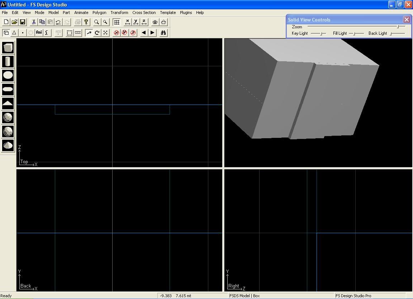Select the ruler measure tool
The height and width of the screenshot is (299, 413).
point(78,33)
